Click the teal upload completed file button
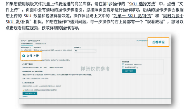191x109 pixels. (30, 93)
